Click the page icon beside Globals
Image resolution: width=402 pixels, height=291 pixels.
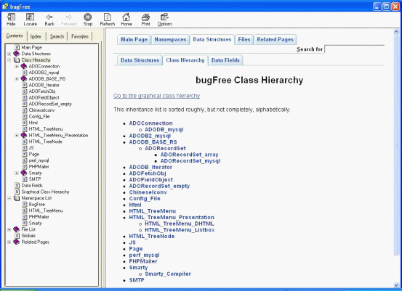click(x=17, y=236)
